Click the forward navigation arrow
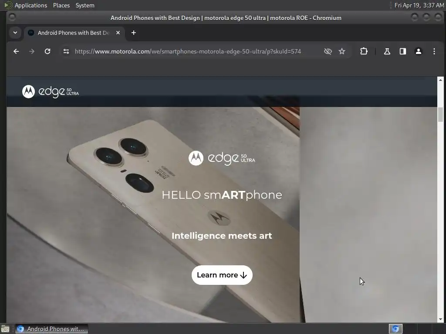The width and height of the screenshot is (446, 334). tap(32, 51)
